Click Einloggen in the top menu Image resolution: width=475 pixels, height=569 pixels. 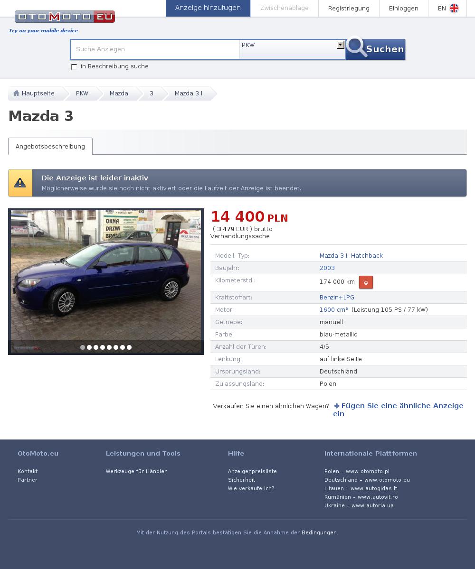(x=403, y=9)
